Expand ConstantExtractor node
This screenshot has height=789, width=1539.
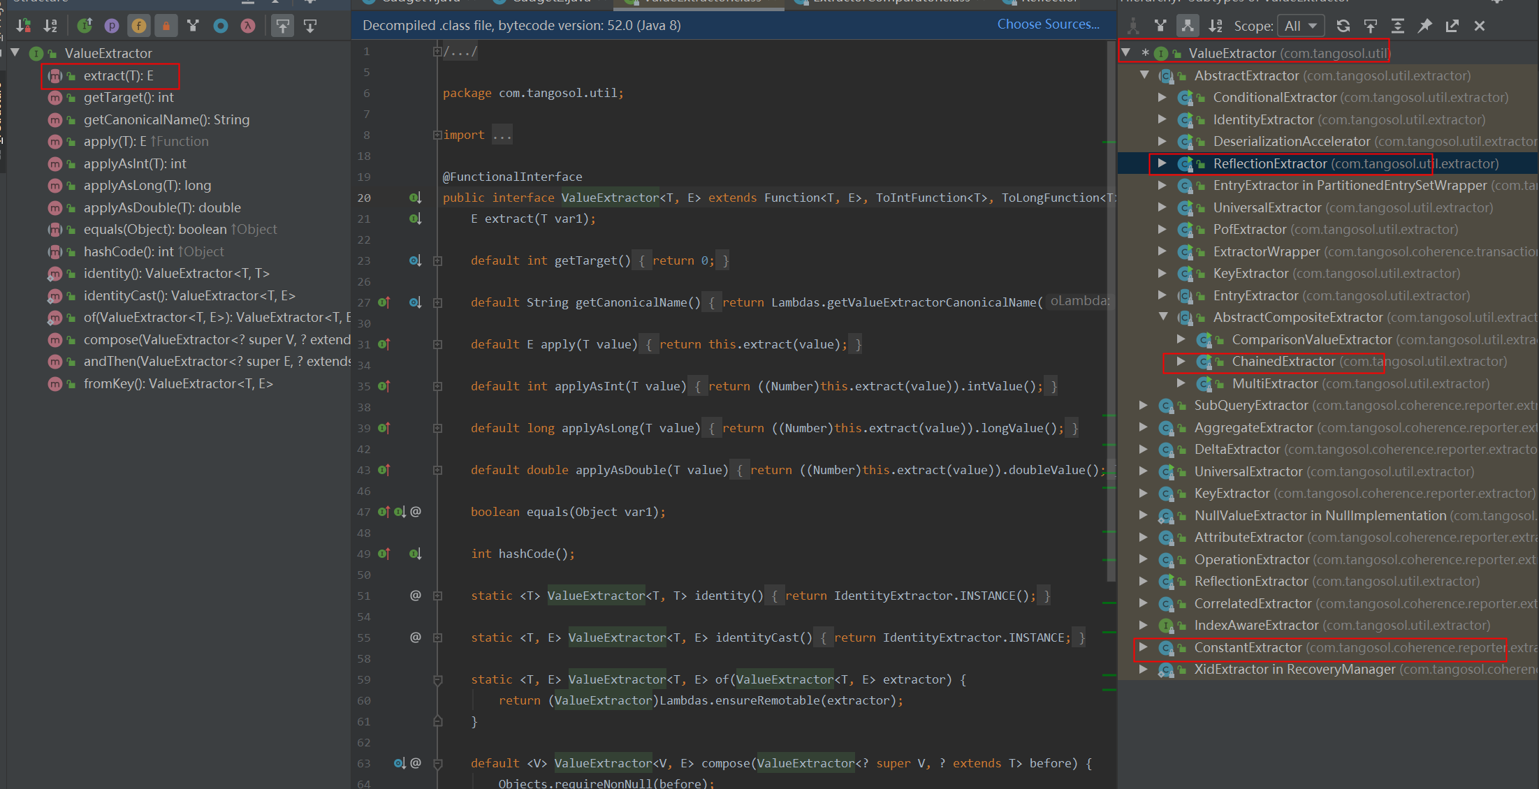coord(1144,647)
